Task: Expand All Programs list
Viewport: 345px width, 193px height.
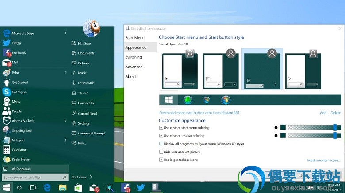Action: [35, 169]
